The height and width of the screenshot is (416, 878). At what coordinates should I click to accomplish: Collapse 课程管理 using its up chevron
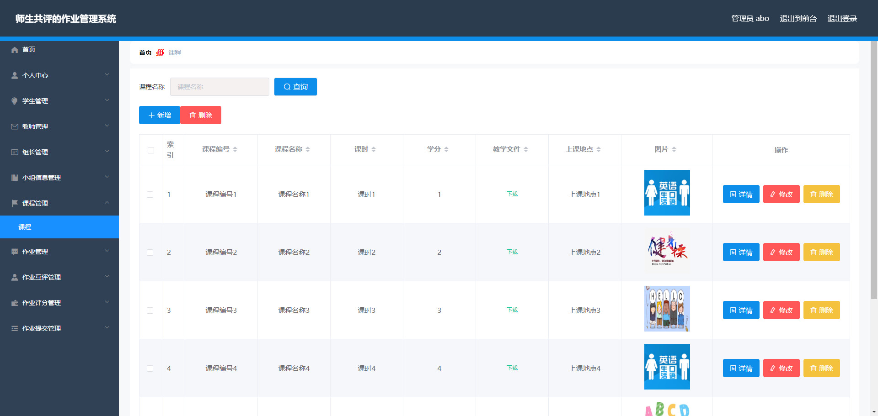pyautogui.click(x=107, y=202)
